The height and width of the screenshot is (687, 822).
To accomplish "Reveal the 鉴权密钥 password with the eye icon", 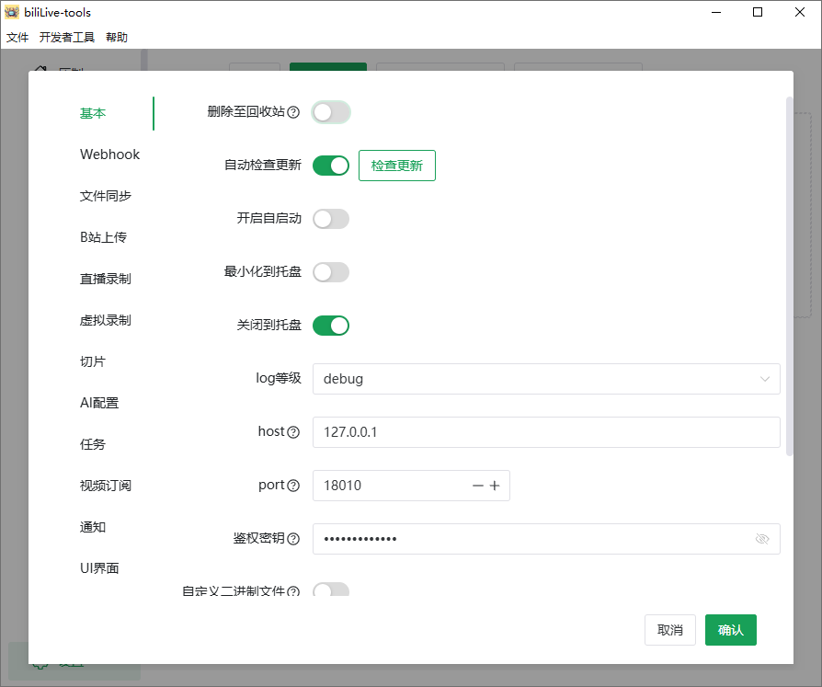I will pyautogui.click(x=762, y=538).
